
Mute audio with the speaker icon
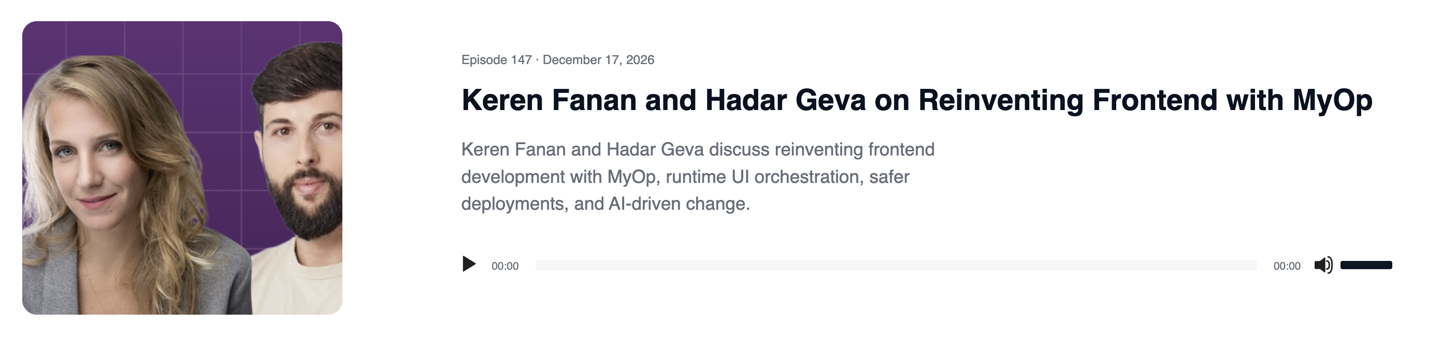[x=1323, y=265]
